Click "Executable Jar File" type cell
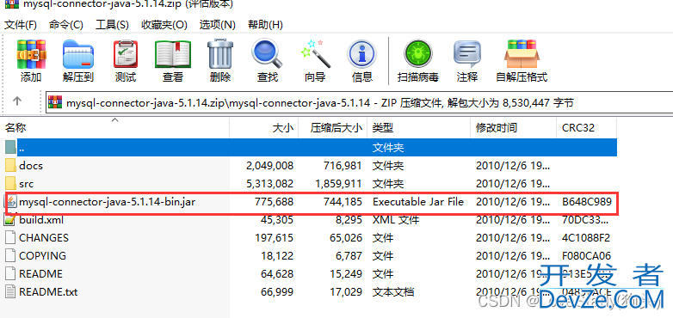This screenshot has height=318, width=673. (x=418, y=201)
